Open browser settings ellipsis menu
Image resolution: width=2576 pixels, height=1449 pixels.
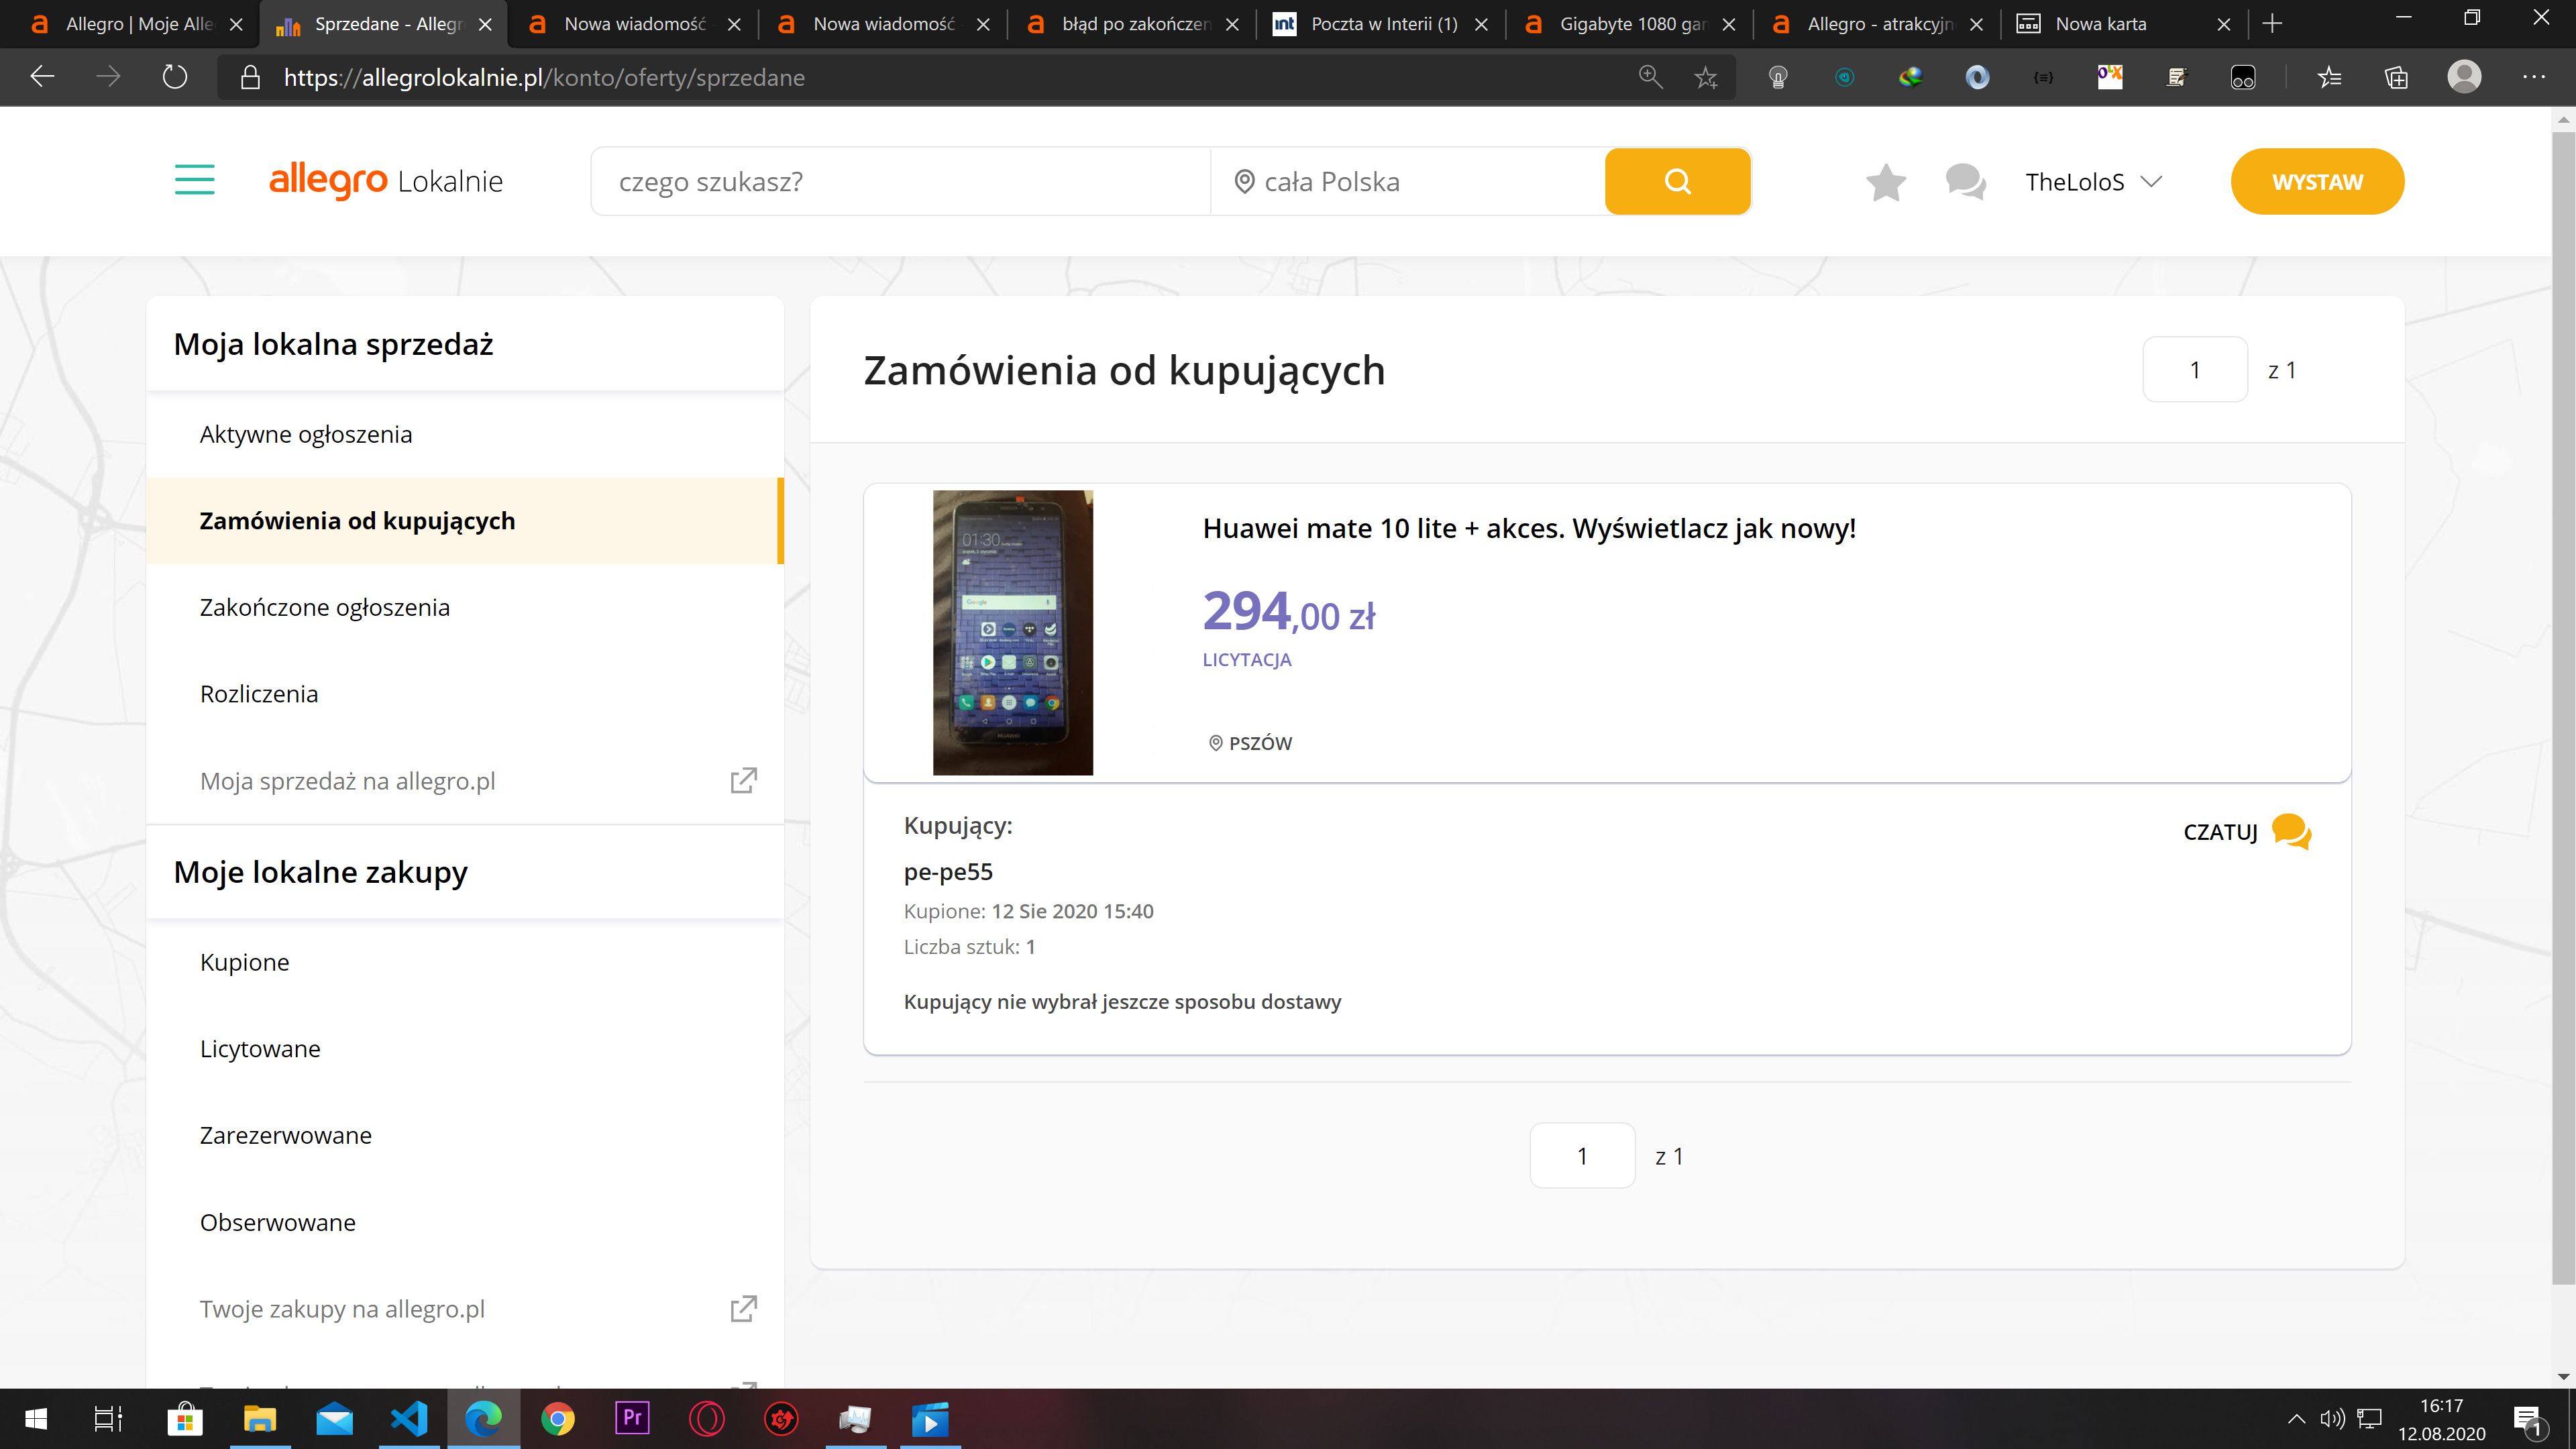(x=2534, y=77)
